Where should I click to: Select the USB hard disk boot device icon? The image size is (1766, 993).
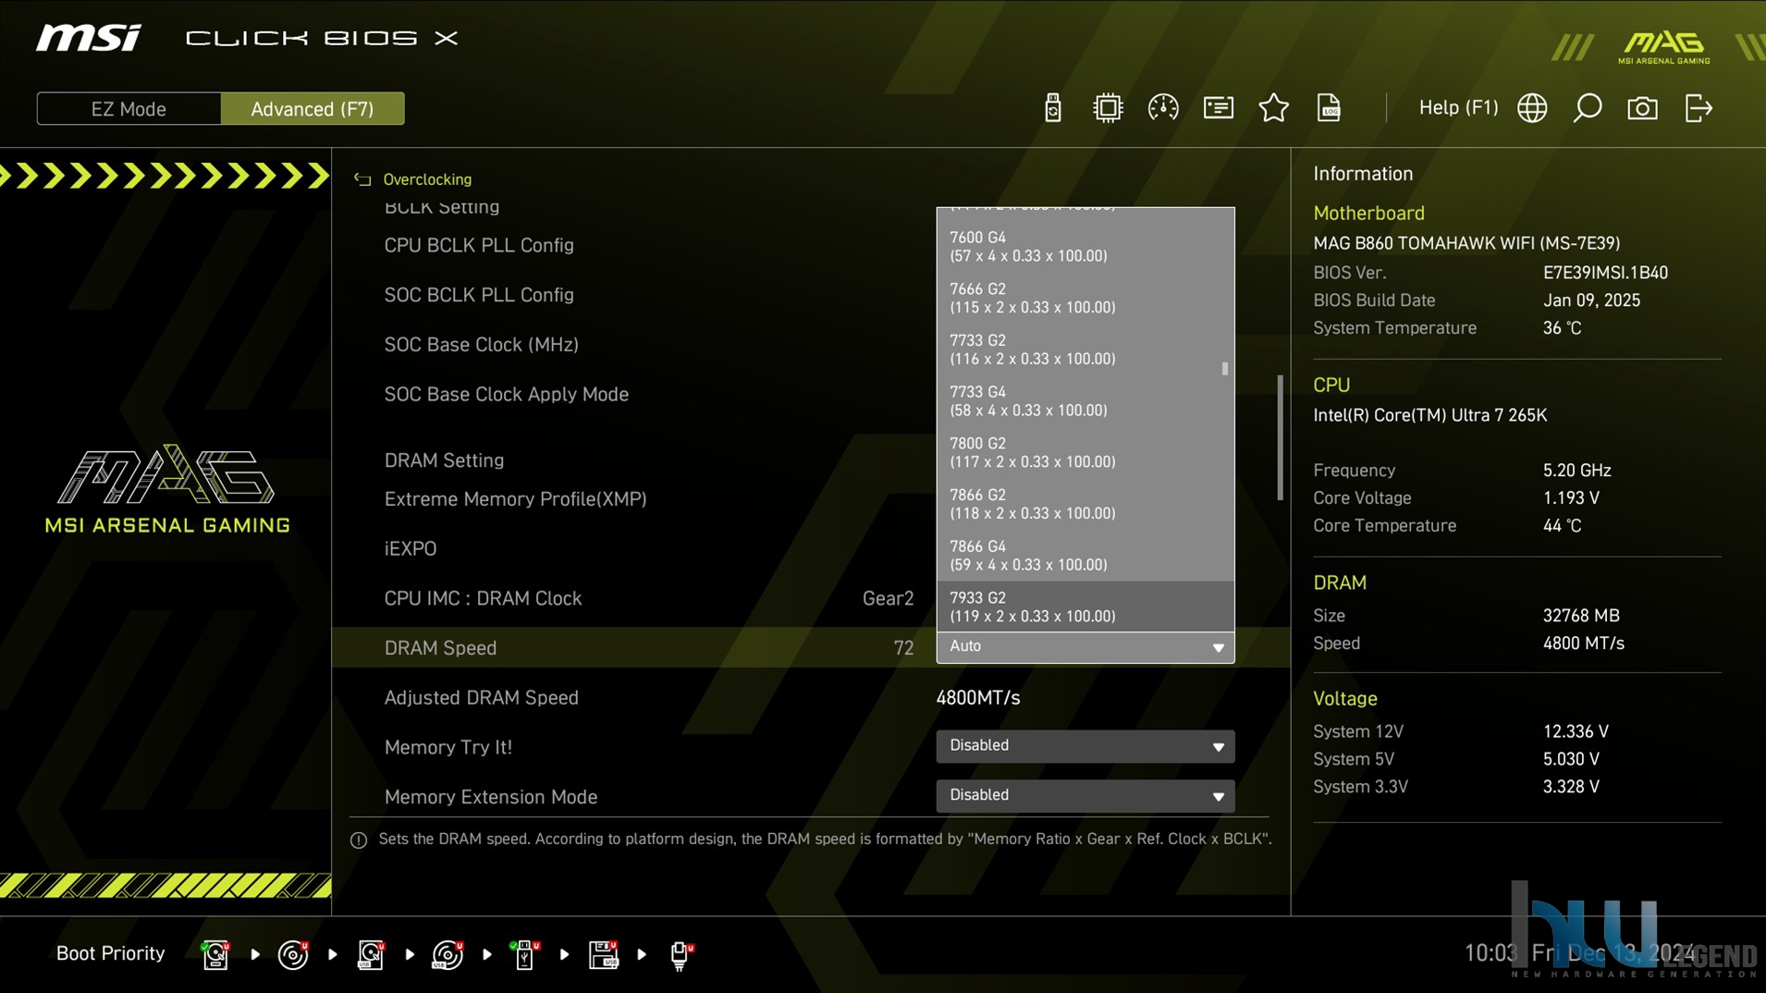click(x=371, y=954)
